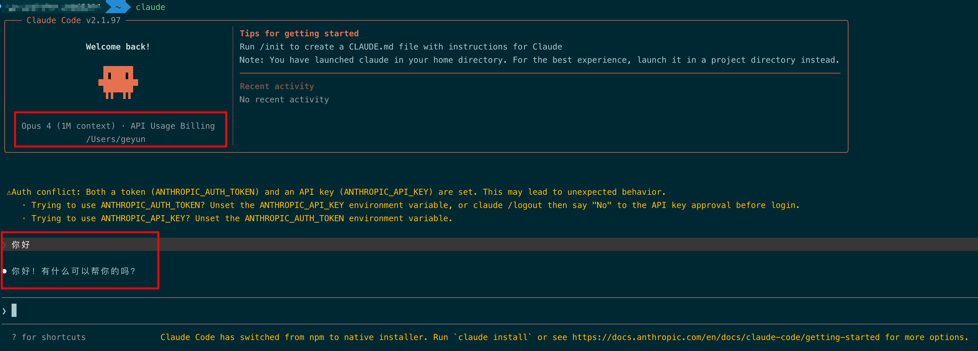The width and height of the screenshot is (978, 351).
Task: Click the "Welcome back!" heading
Action: [118, 46]
